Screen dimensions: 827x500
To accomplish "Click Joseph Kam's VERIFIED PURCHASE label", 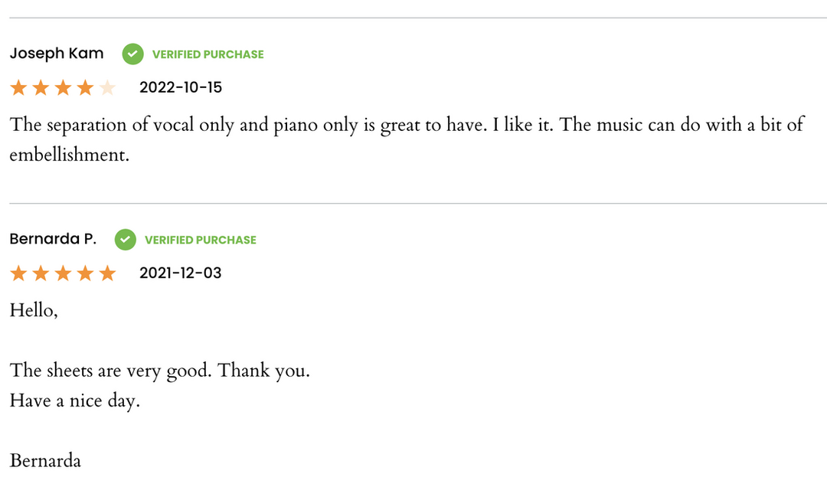I will click(208, 54).
